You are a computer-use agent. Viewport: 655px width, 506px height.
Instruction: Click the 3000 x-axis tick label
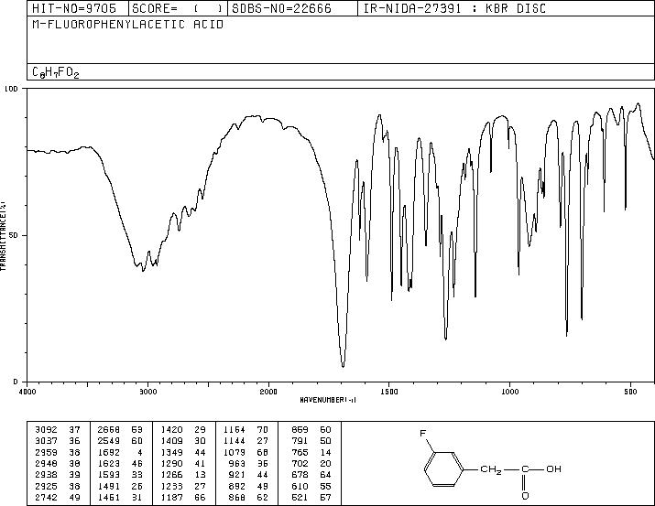coord(147,392)
